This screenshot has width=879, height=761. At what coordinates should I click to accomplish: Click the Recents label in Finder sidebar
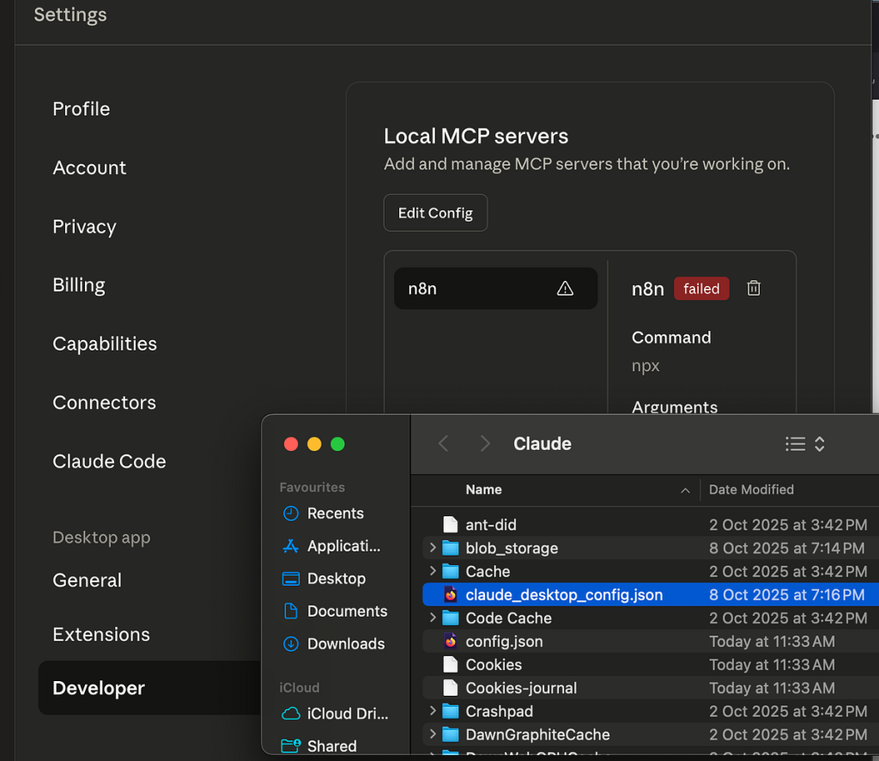pos(336,513)
